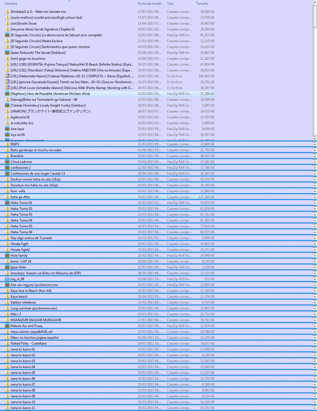Select folder icon of Naked Party - Castellano
The image size is (317, 411).
7,344
